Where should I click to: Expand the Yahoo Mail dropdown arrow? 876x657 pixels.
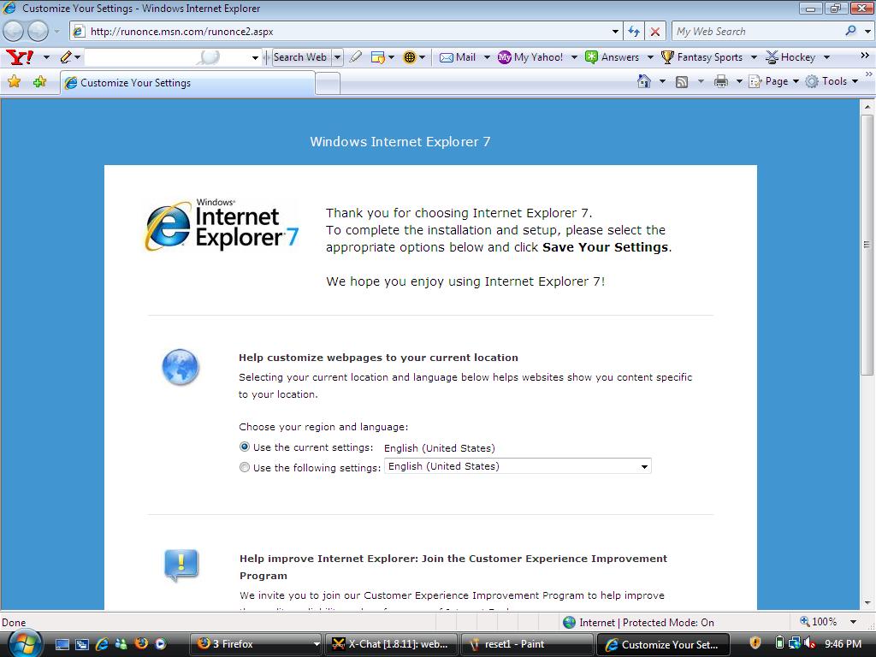tap(487, 57)
